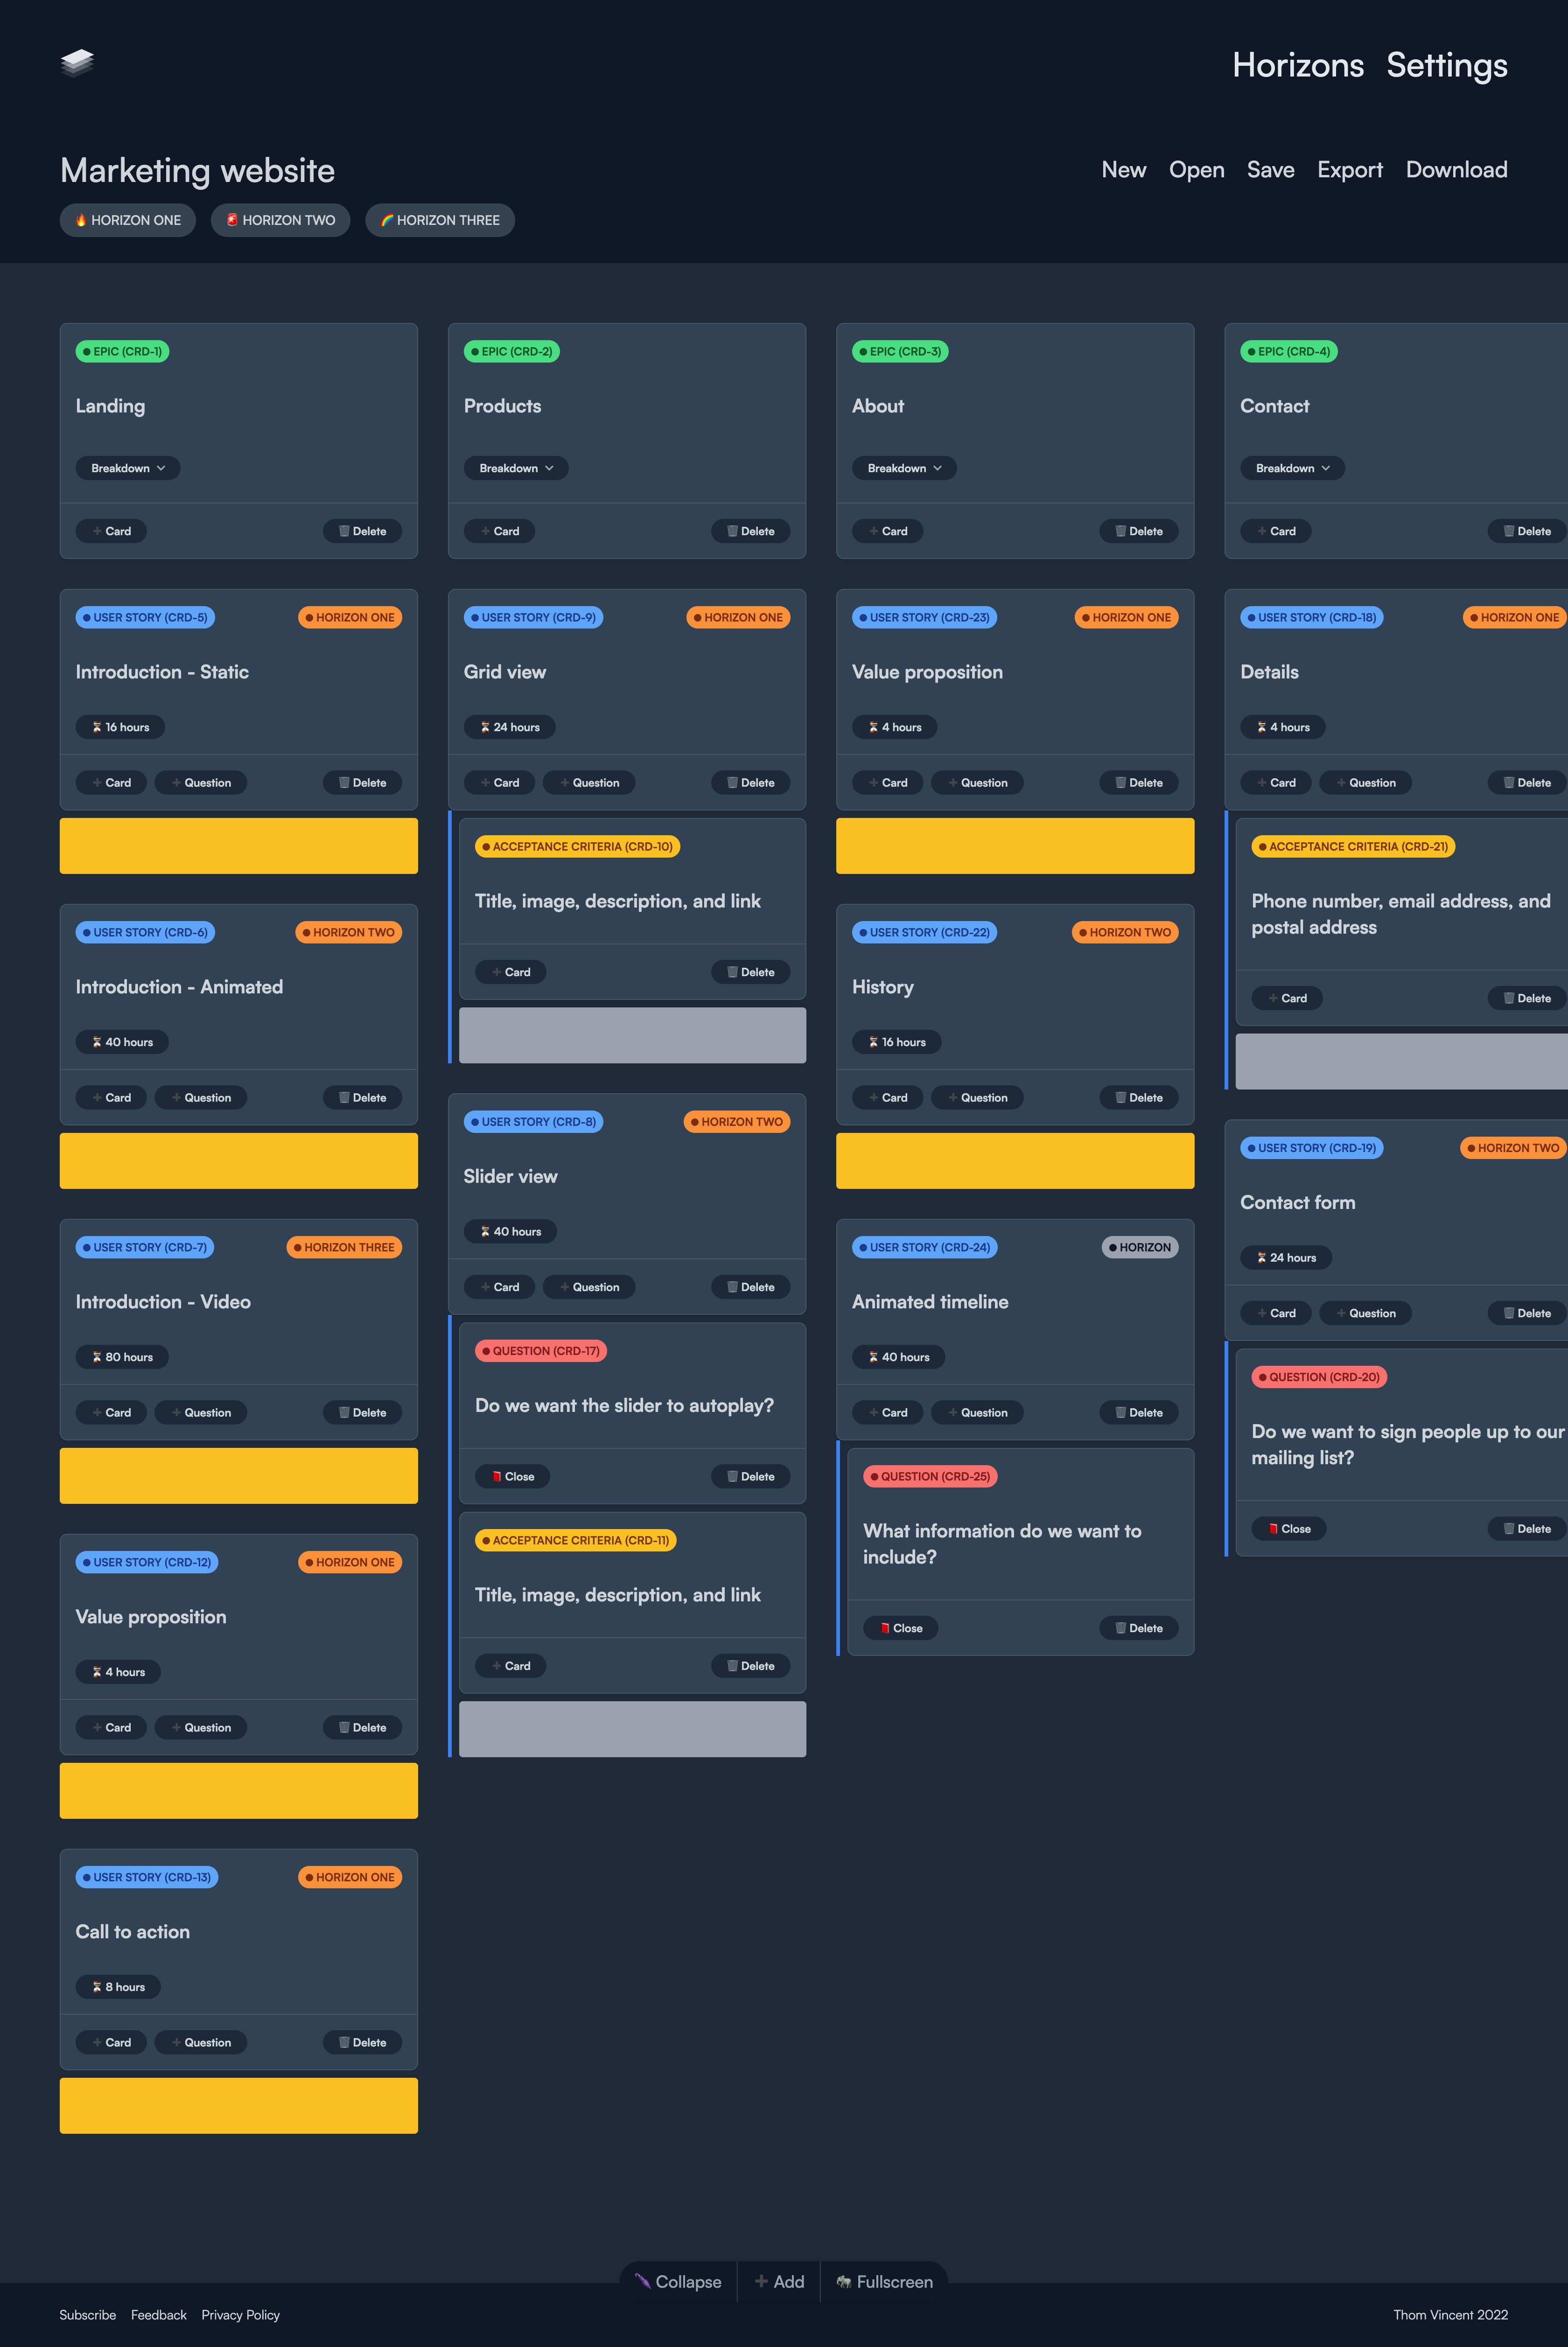The height and width of the screenshot is (2347, 1568).
Task: Delete the slider autoplay question
Action: coord(750,1476)
